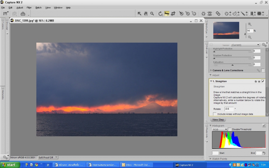Select the Fill/Remove tool
269x168 pixels.
[x=259, y=13]
